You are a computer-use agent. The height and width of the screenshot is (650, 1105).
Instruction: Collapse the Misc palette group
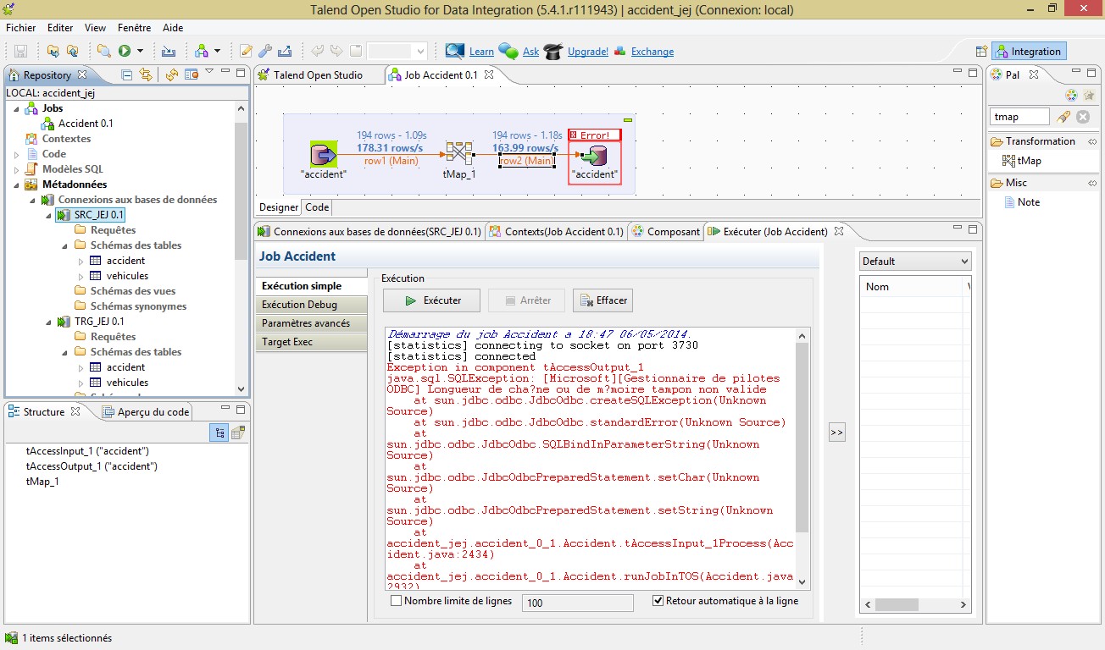point(1092,183)
